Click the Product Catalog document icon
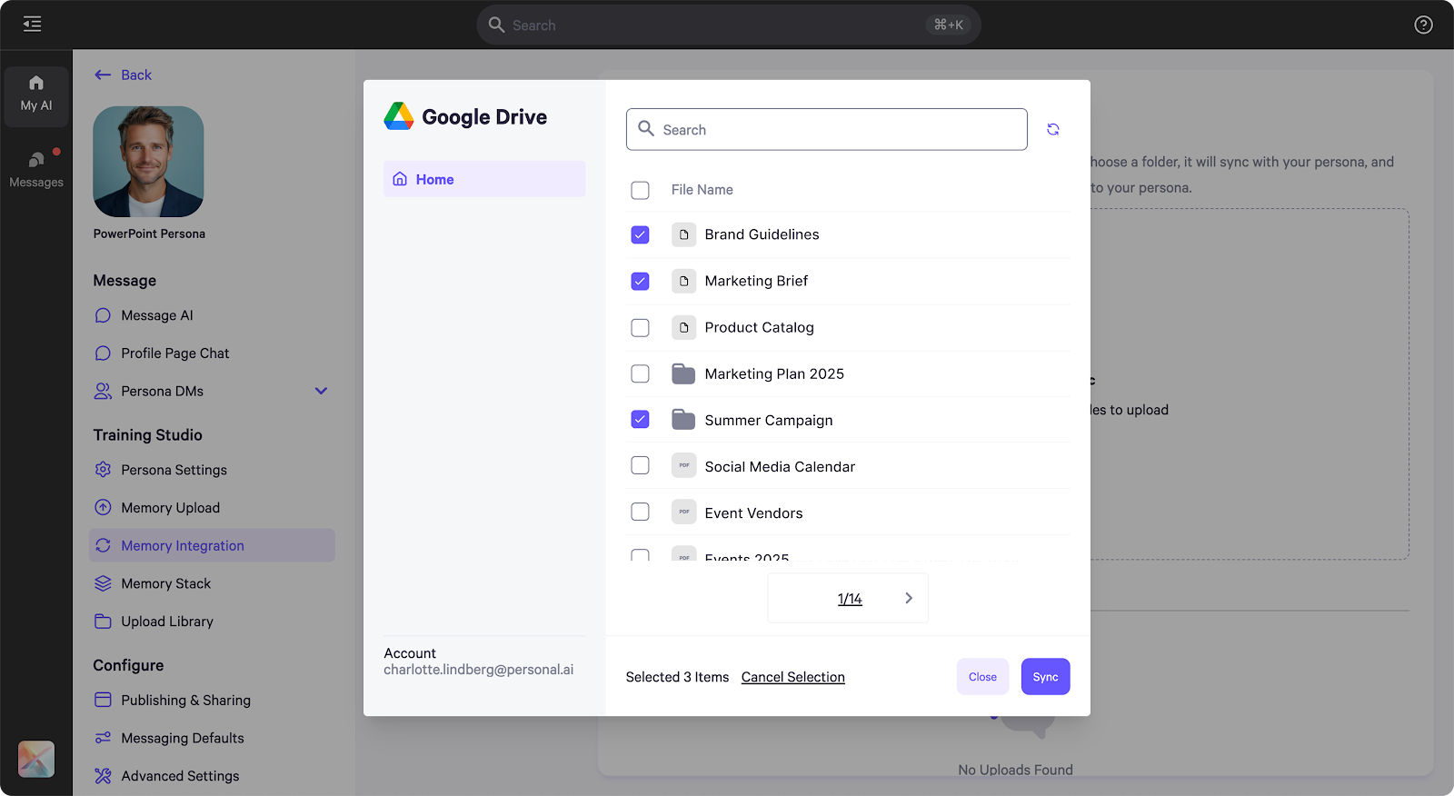Image resolution: width=1454 pixels, height=796 pixels. pos(683,327)
